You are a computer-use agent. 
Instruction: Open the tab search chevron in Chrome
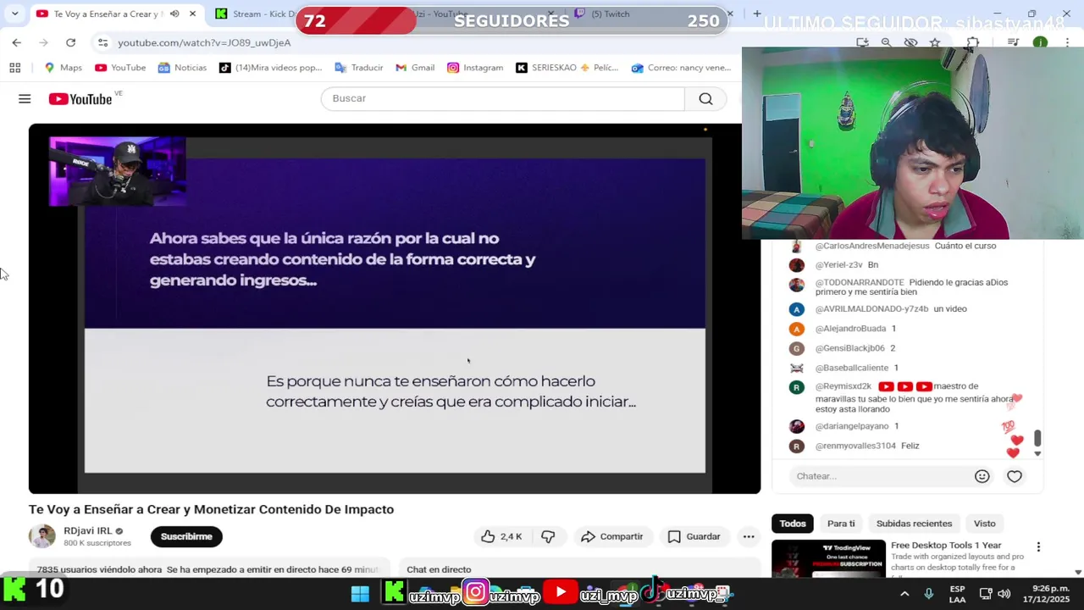click(x=14, y=14)
